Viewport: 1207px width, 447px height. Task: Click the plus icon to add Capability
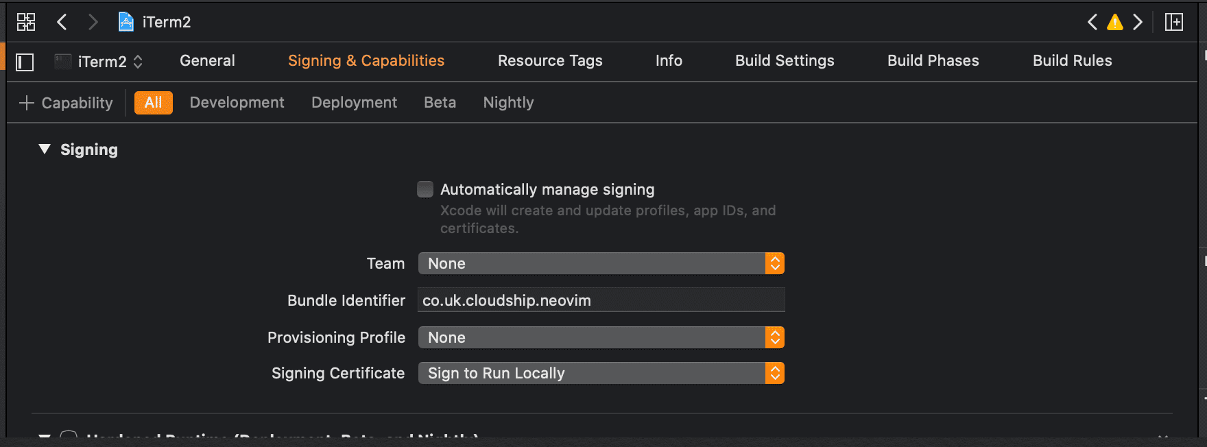point(27,103)
